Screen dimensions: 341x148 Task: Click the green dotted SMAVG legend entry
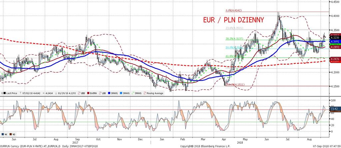click(137, 93)
